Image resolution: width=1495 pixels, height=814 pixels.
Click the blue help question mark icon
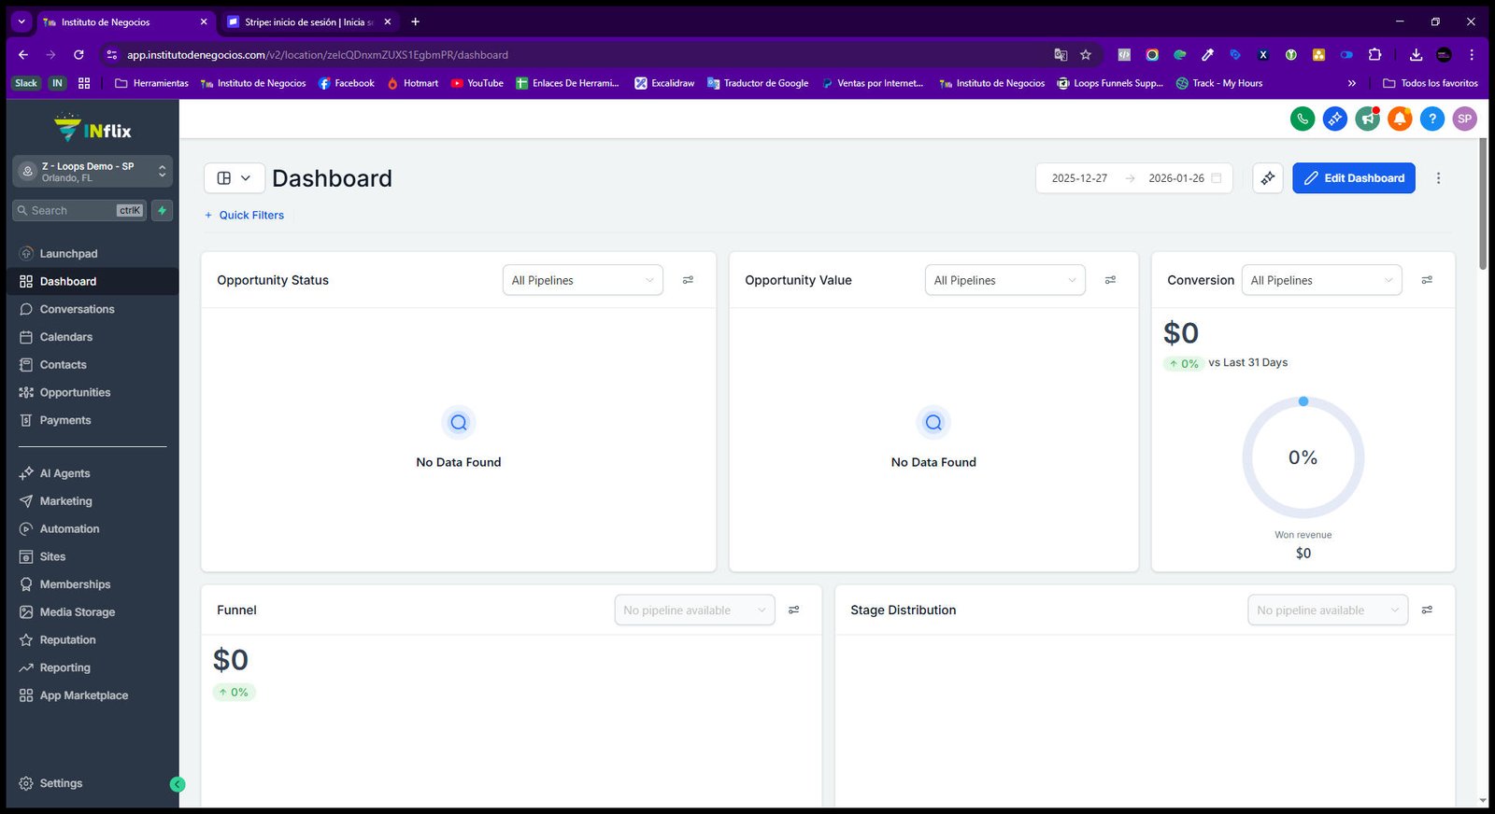1432,119
